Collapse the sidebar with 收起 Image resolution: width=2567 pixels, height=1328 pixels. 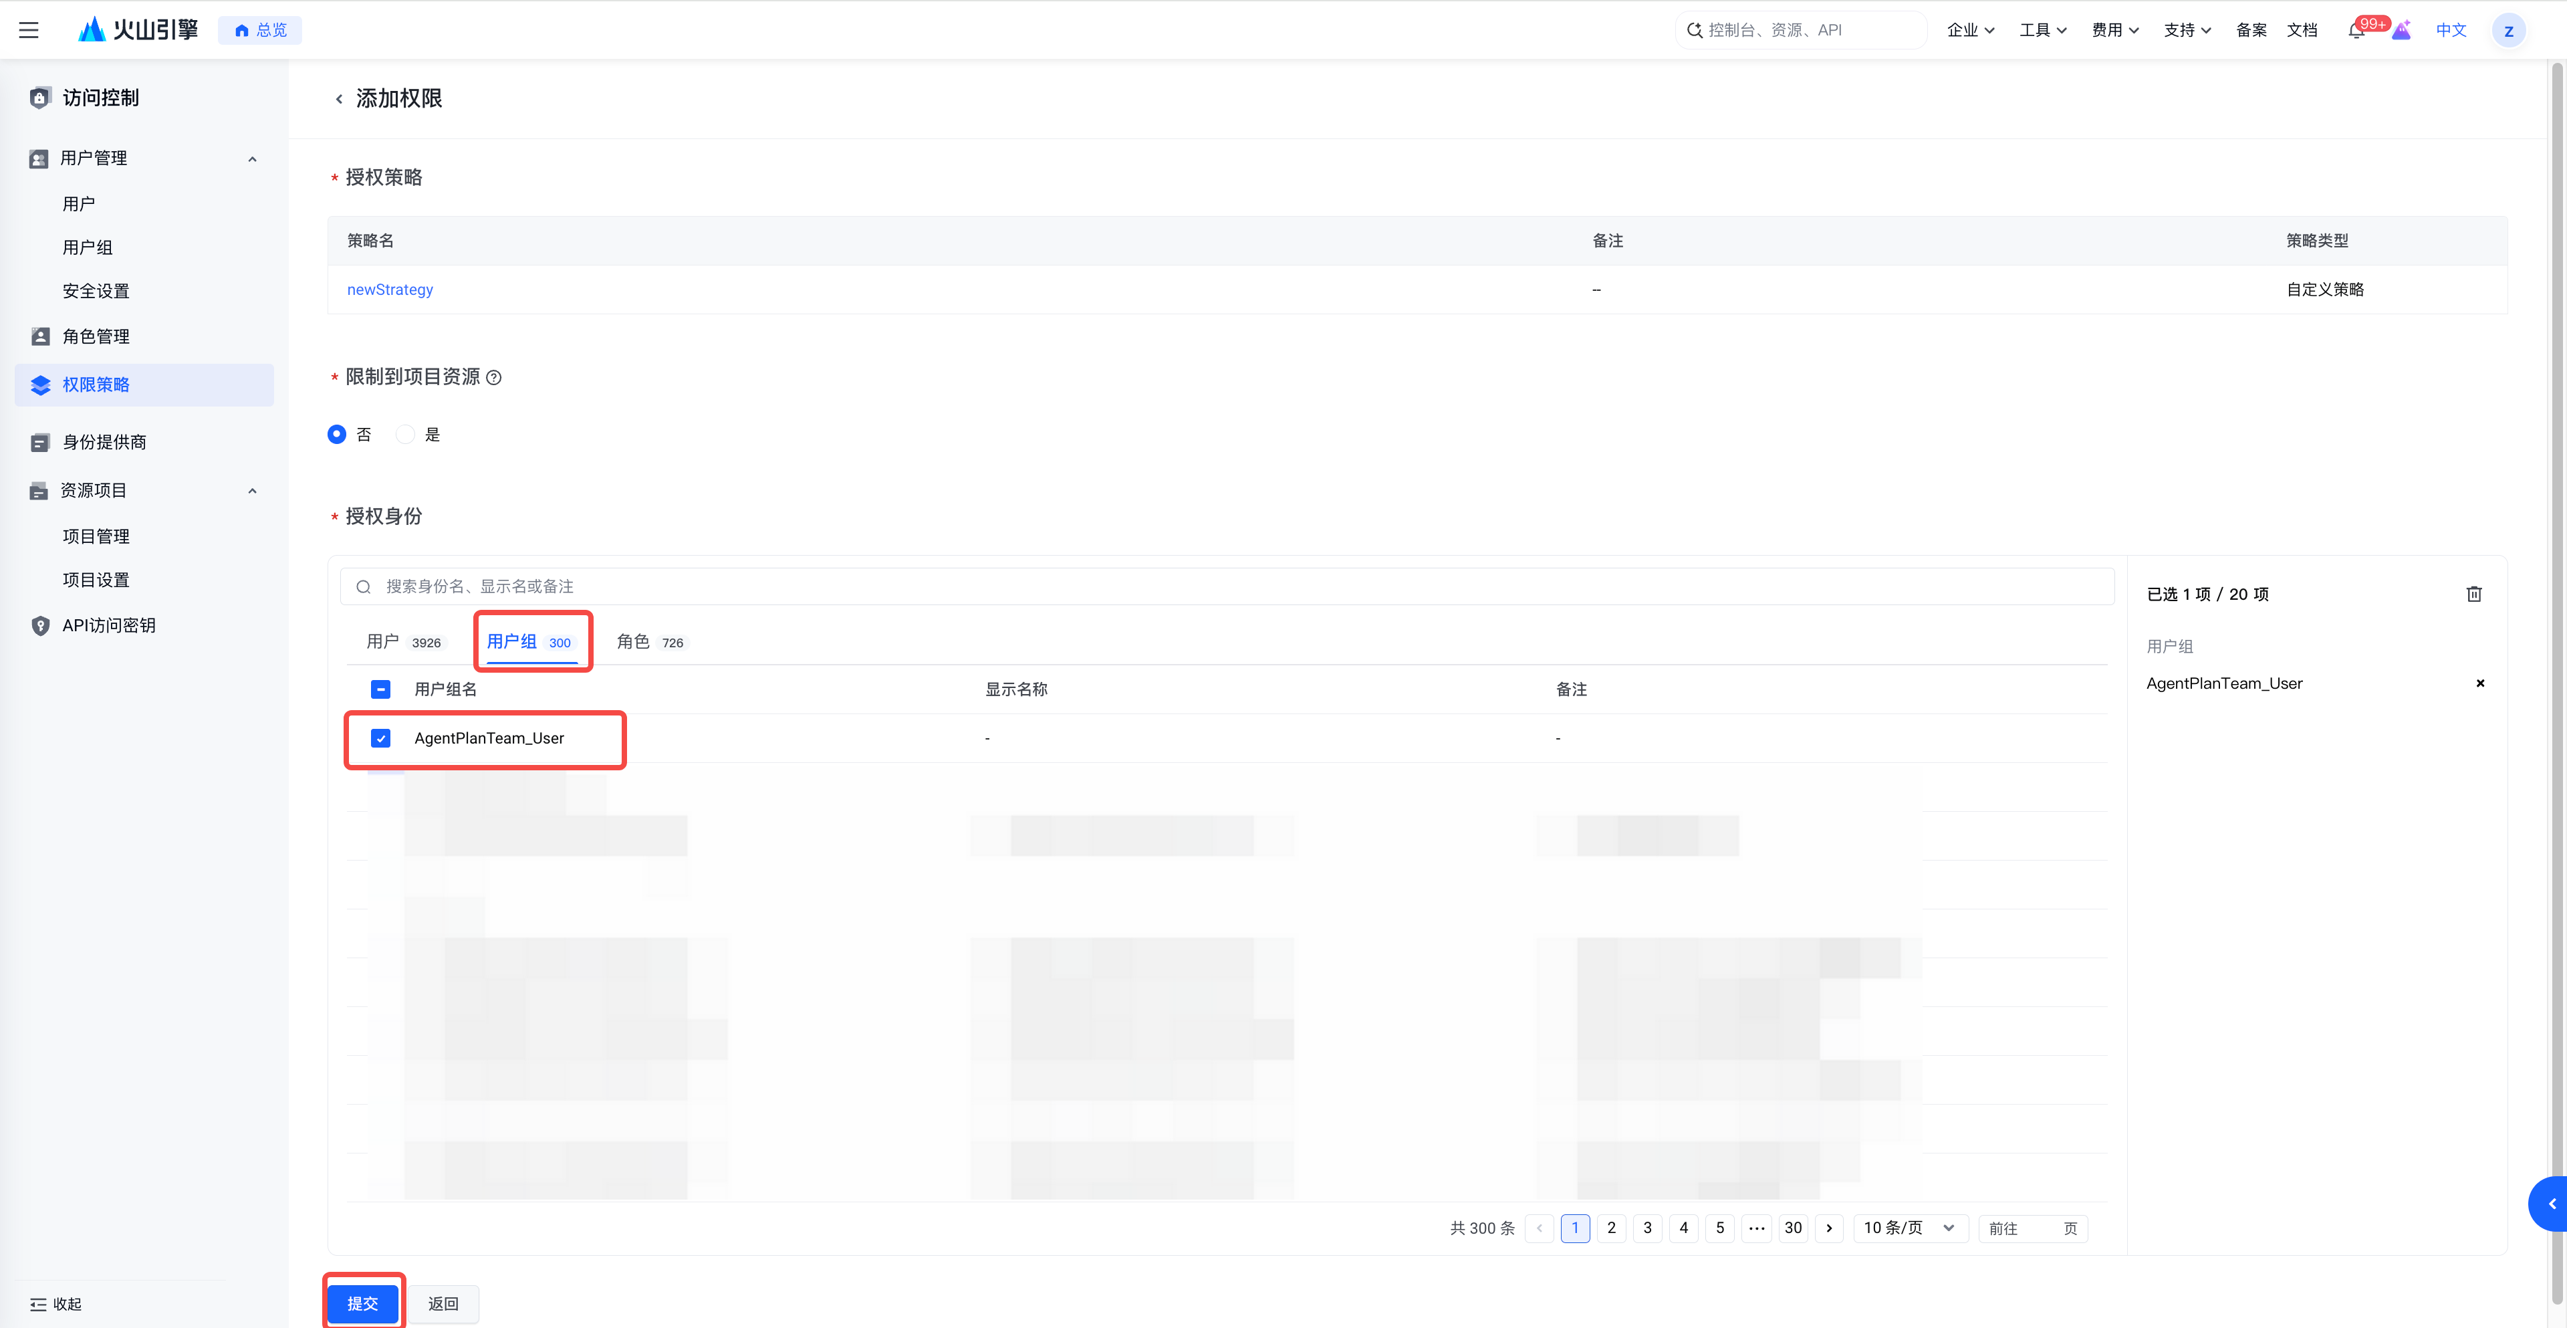coord(55,1303)
